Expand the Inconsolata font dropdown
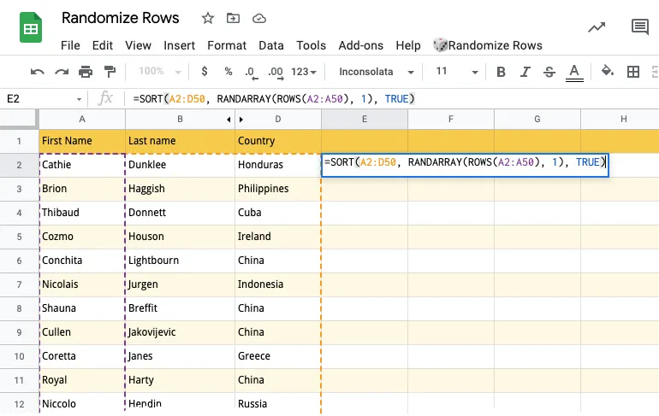 coord(377,72)
